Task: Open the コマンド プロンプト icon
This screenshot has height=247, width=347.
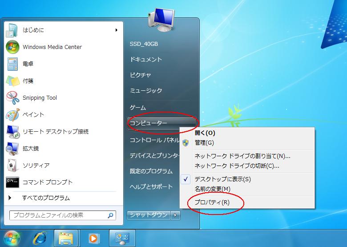Action: 12,182
